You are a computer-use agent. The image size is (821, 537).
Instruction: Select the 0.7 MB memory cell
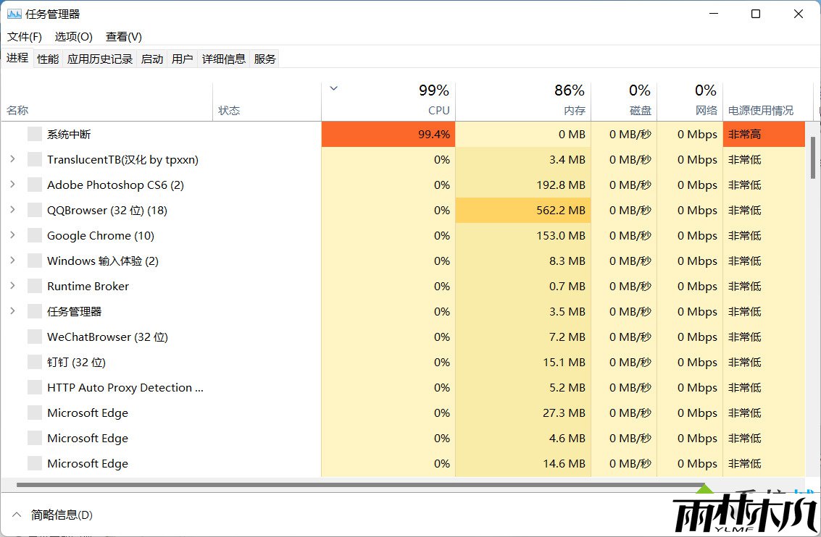[523, 286]
